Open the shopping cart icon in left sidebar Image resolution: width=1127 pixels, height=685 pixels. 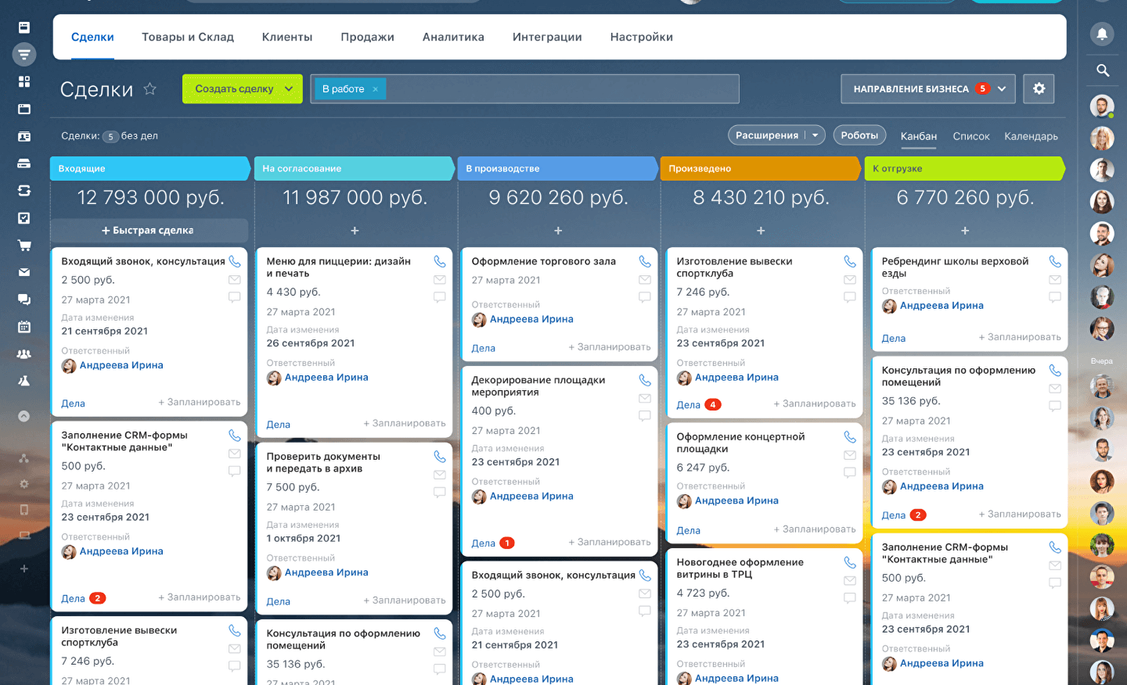click(24, 245)
